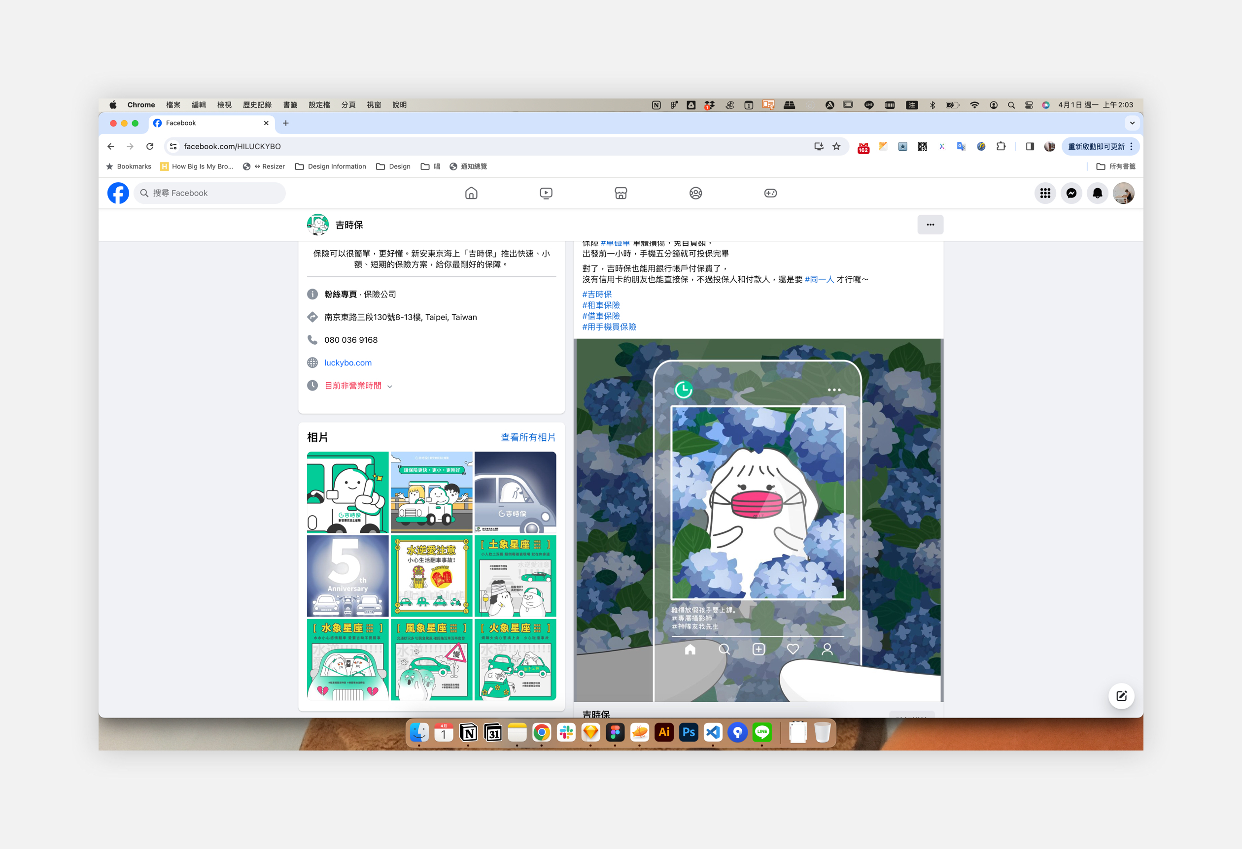The image size is (1242, 849).
Task: Click 查看所有相片 to see all photos
Action: click(528, 437)
